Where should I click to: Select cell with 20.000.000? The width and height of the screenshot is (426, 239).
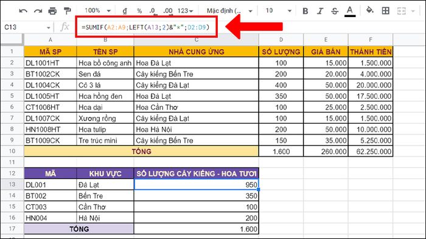[x=371, y=85]
